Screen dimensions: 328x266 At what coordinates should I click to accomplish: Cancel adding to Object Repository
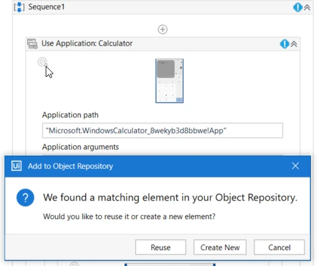tap(279, 247)
